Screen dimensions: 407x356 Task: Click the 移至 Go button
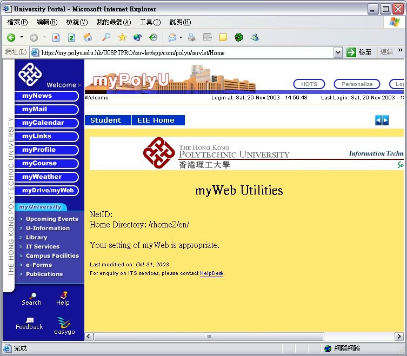point(359,52)
